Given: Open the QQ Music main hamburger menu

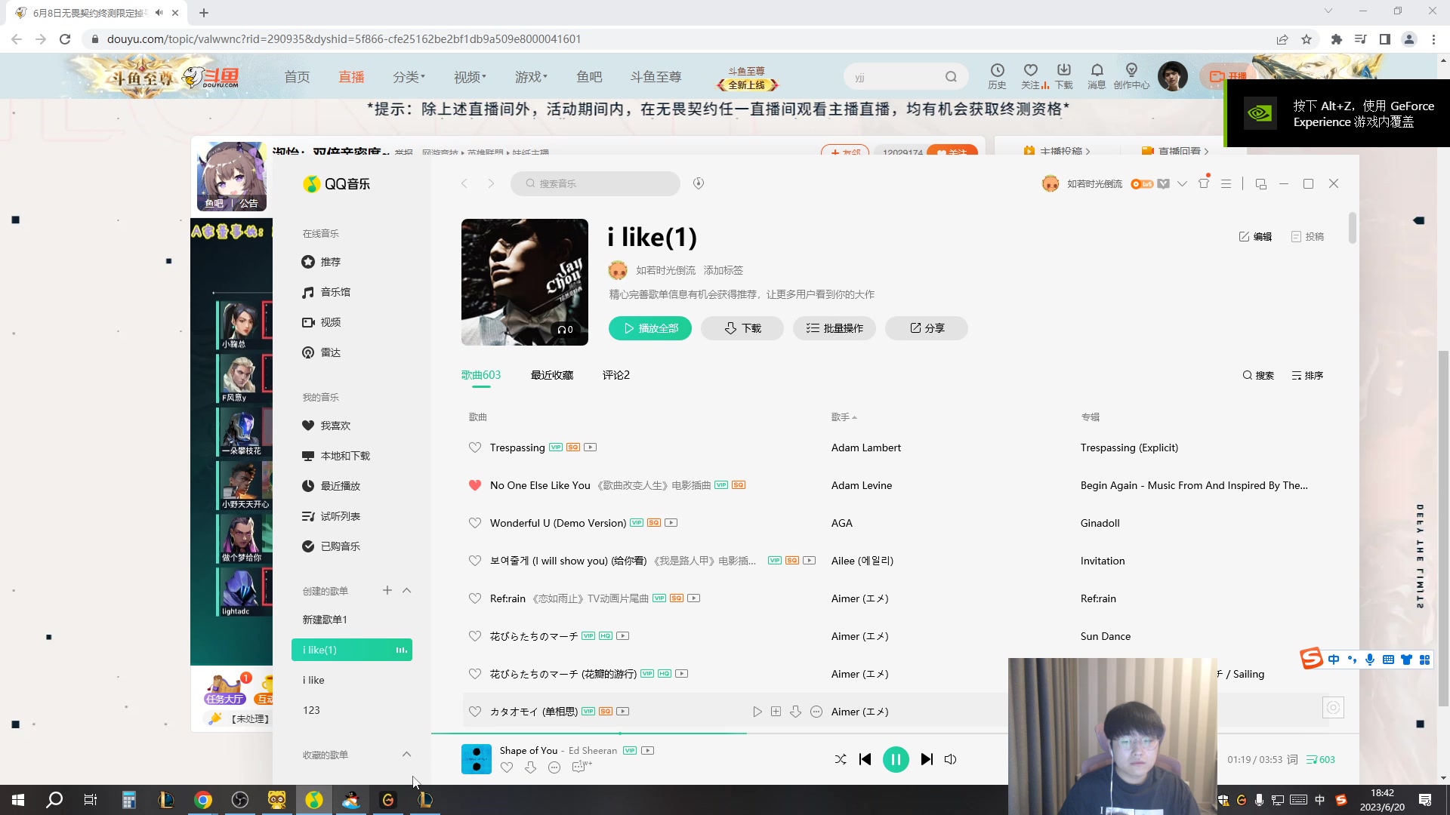Looking at the screenshot, I should [1226, 183].
